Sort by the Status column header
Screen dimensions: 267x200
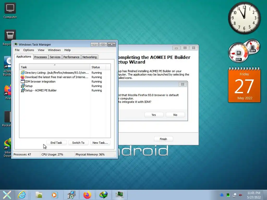98,67
